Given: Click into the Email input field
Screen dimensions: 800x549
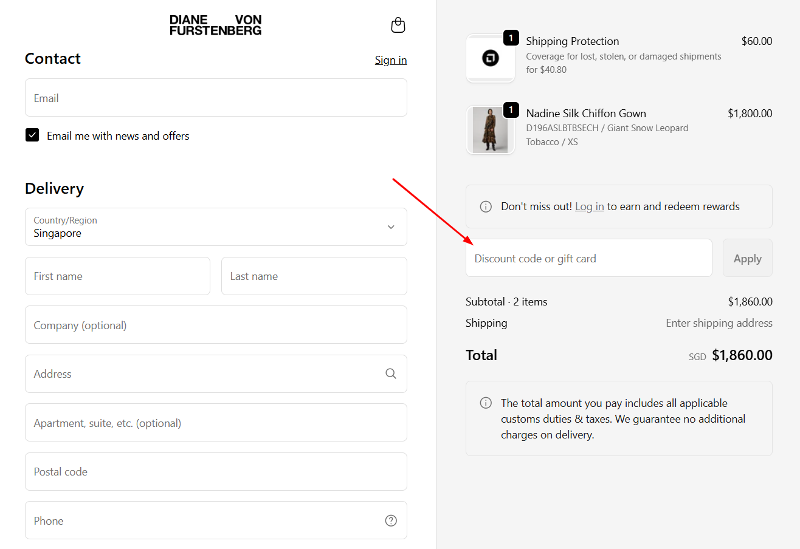Looking at the screenshot, I should [216, 98].
